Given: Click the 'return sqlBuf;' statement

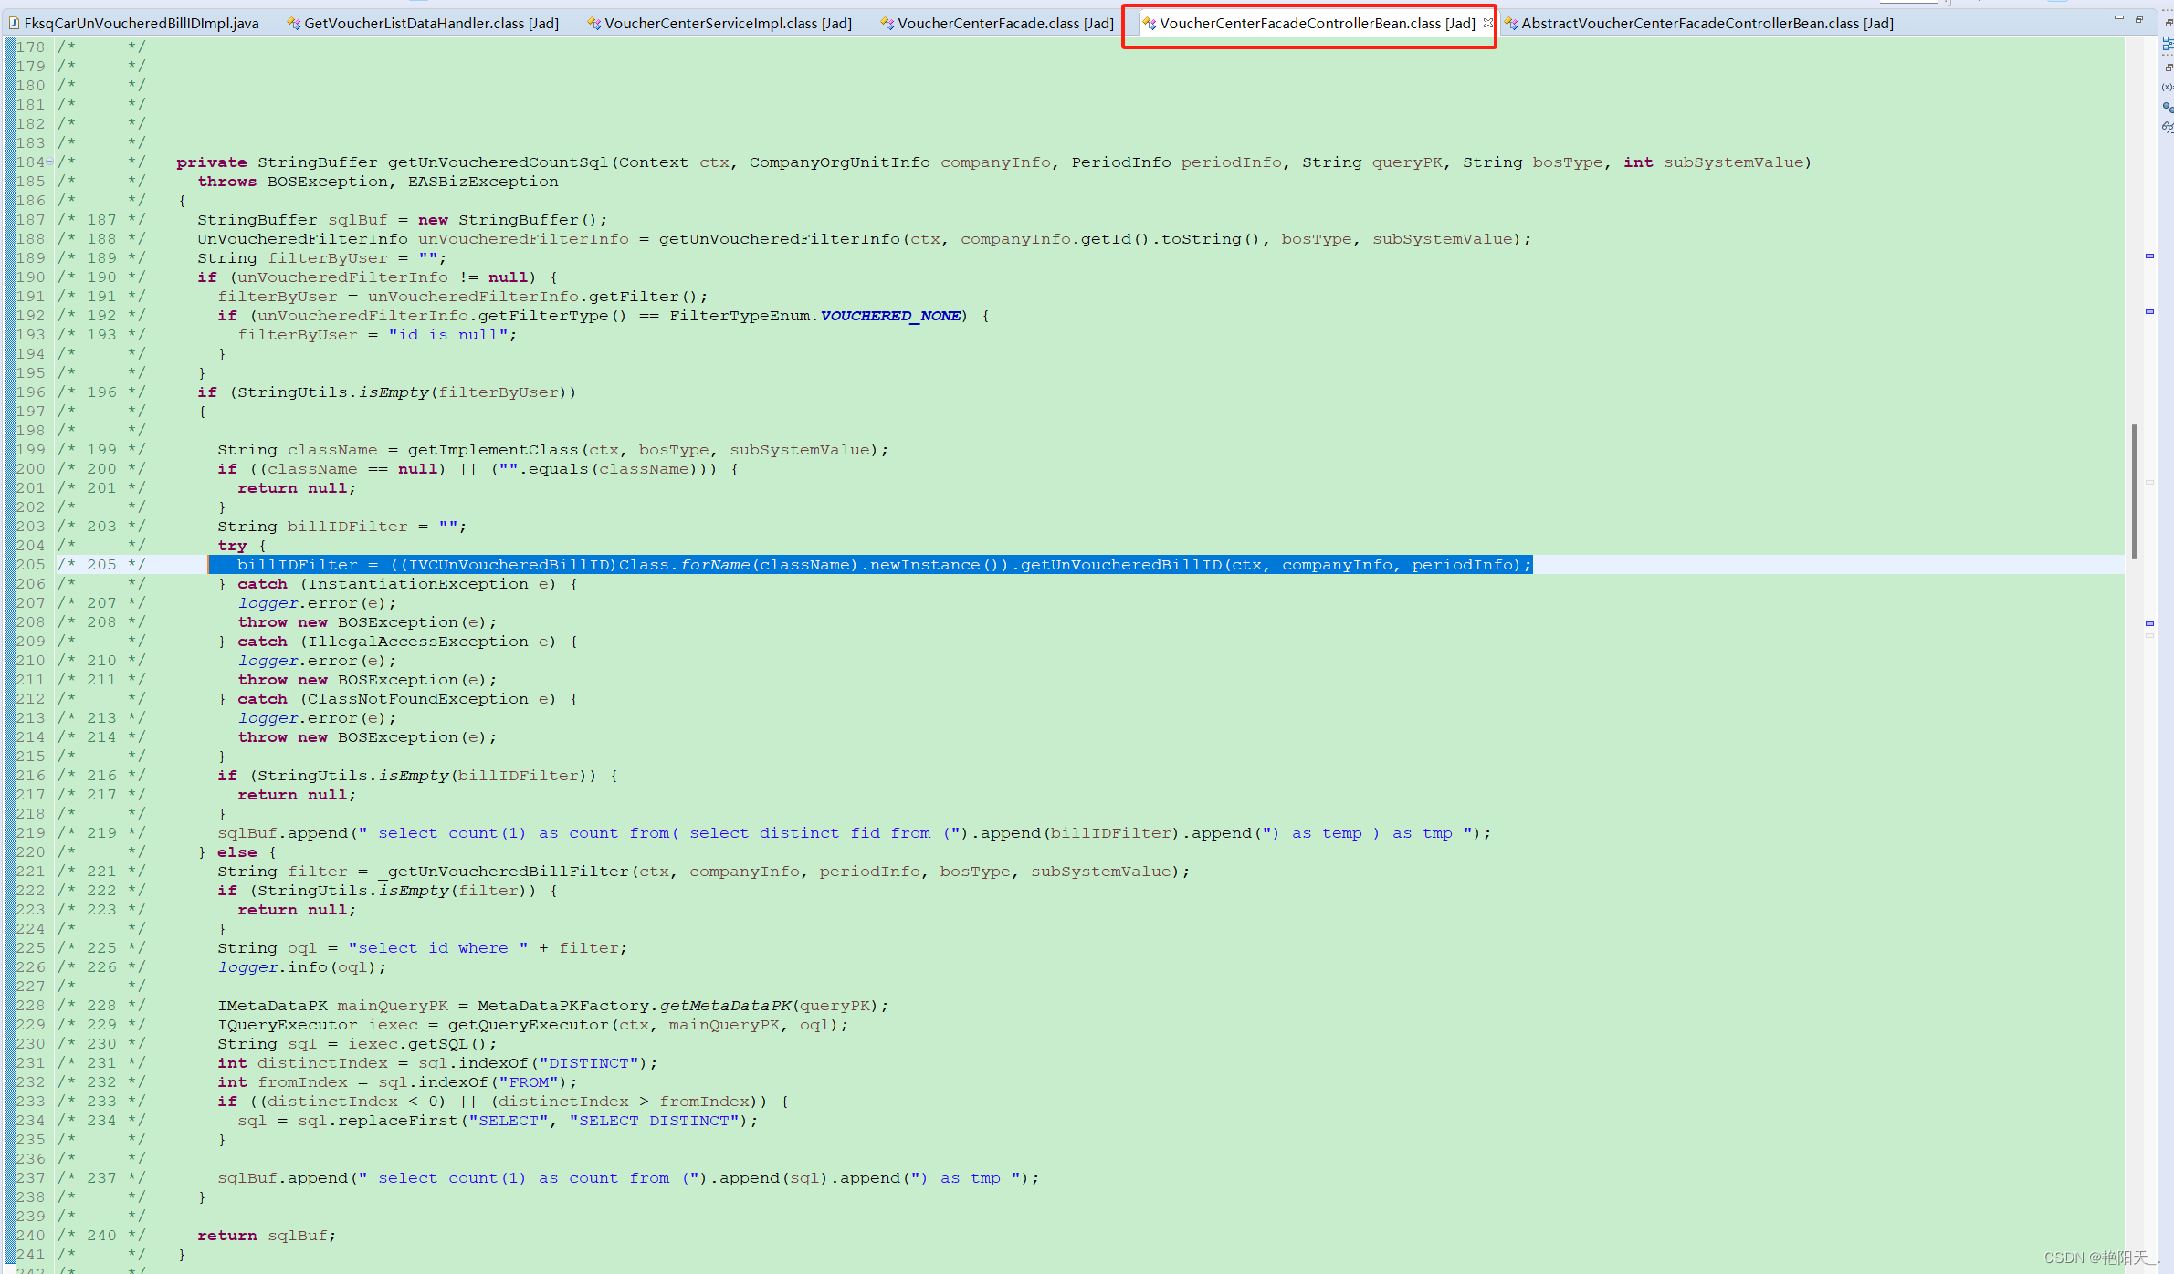Looking at the screenshot, I should click(x=267, y=1236).
